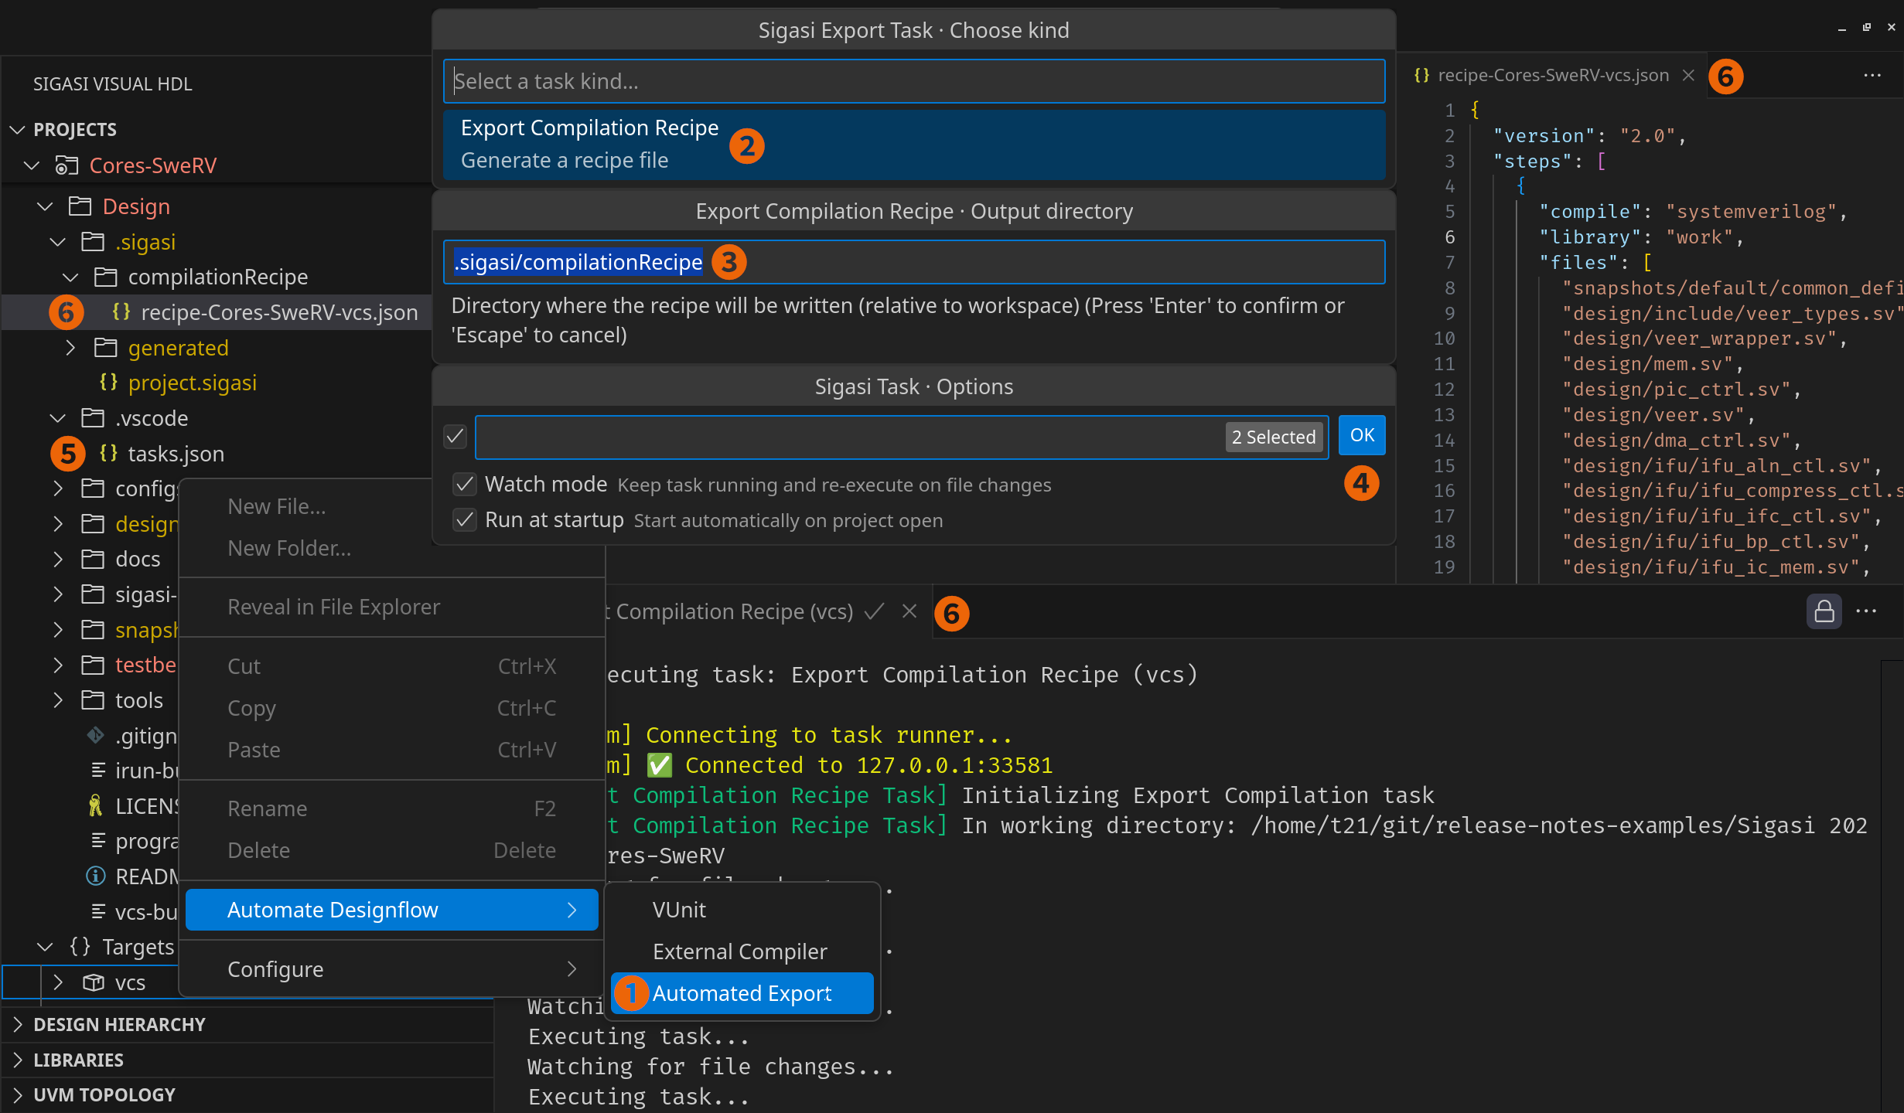Viewport: 1904px width, 1113px height.
Task: Click the README info icon
Action: click(x=95, y=876)
